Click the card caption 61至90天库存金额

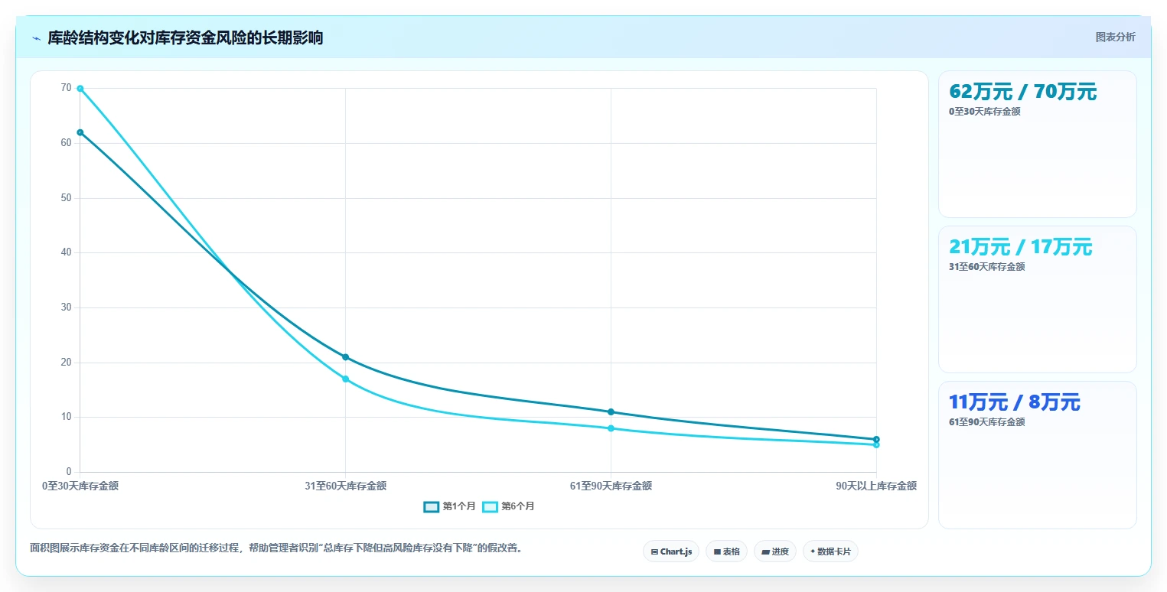tap(986, 422)
